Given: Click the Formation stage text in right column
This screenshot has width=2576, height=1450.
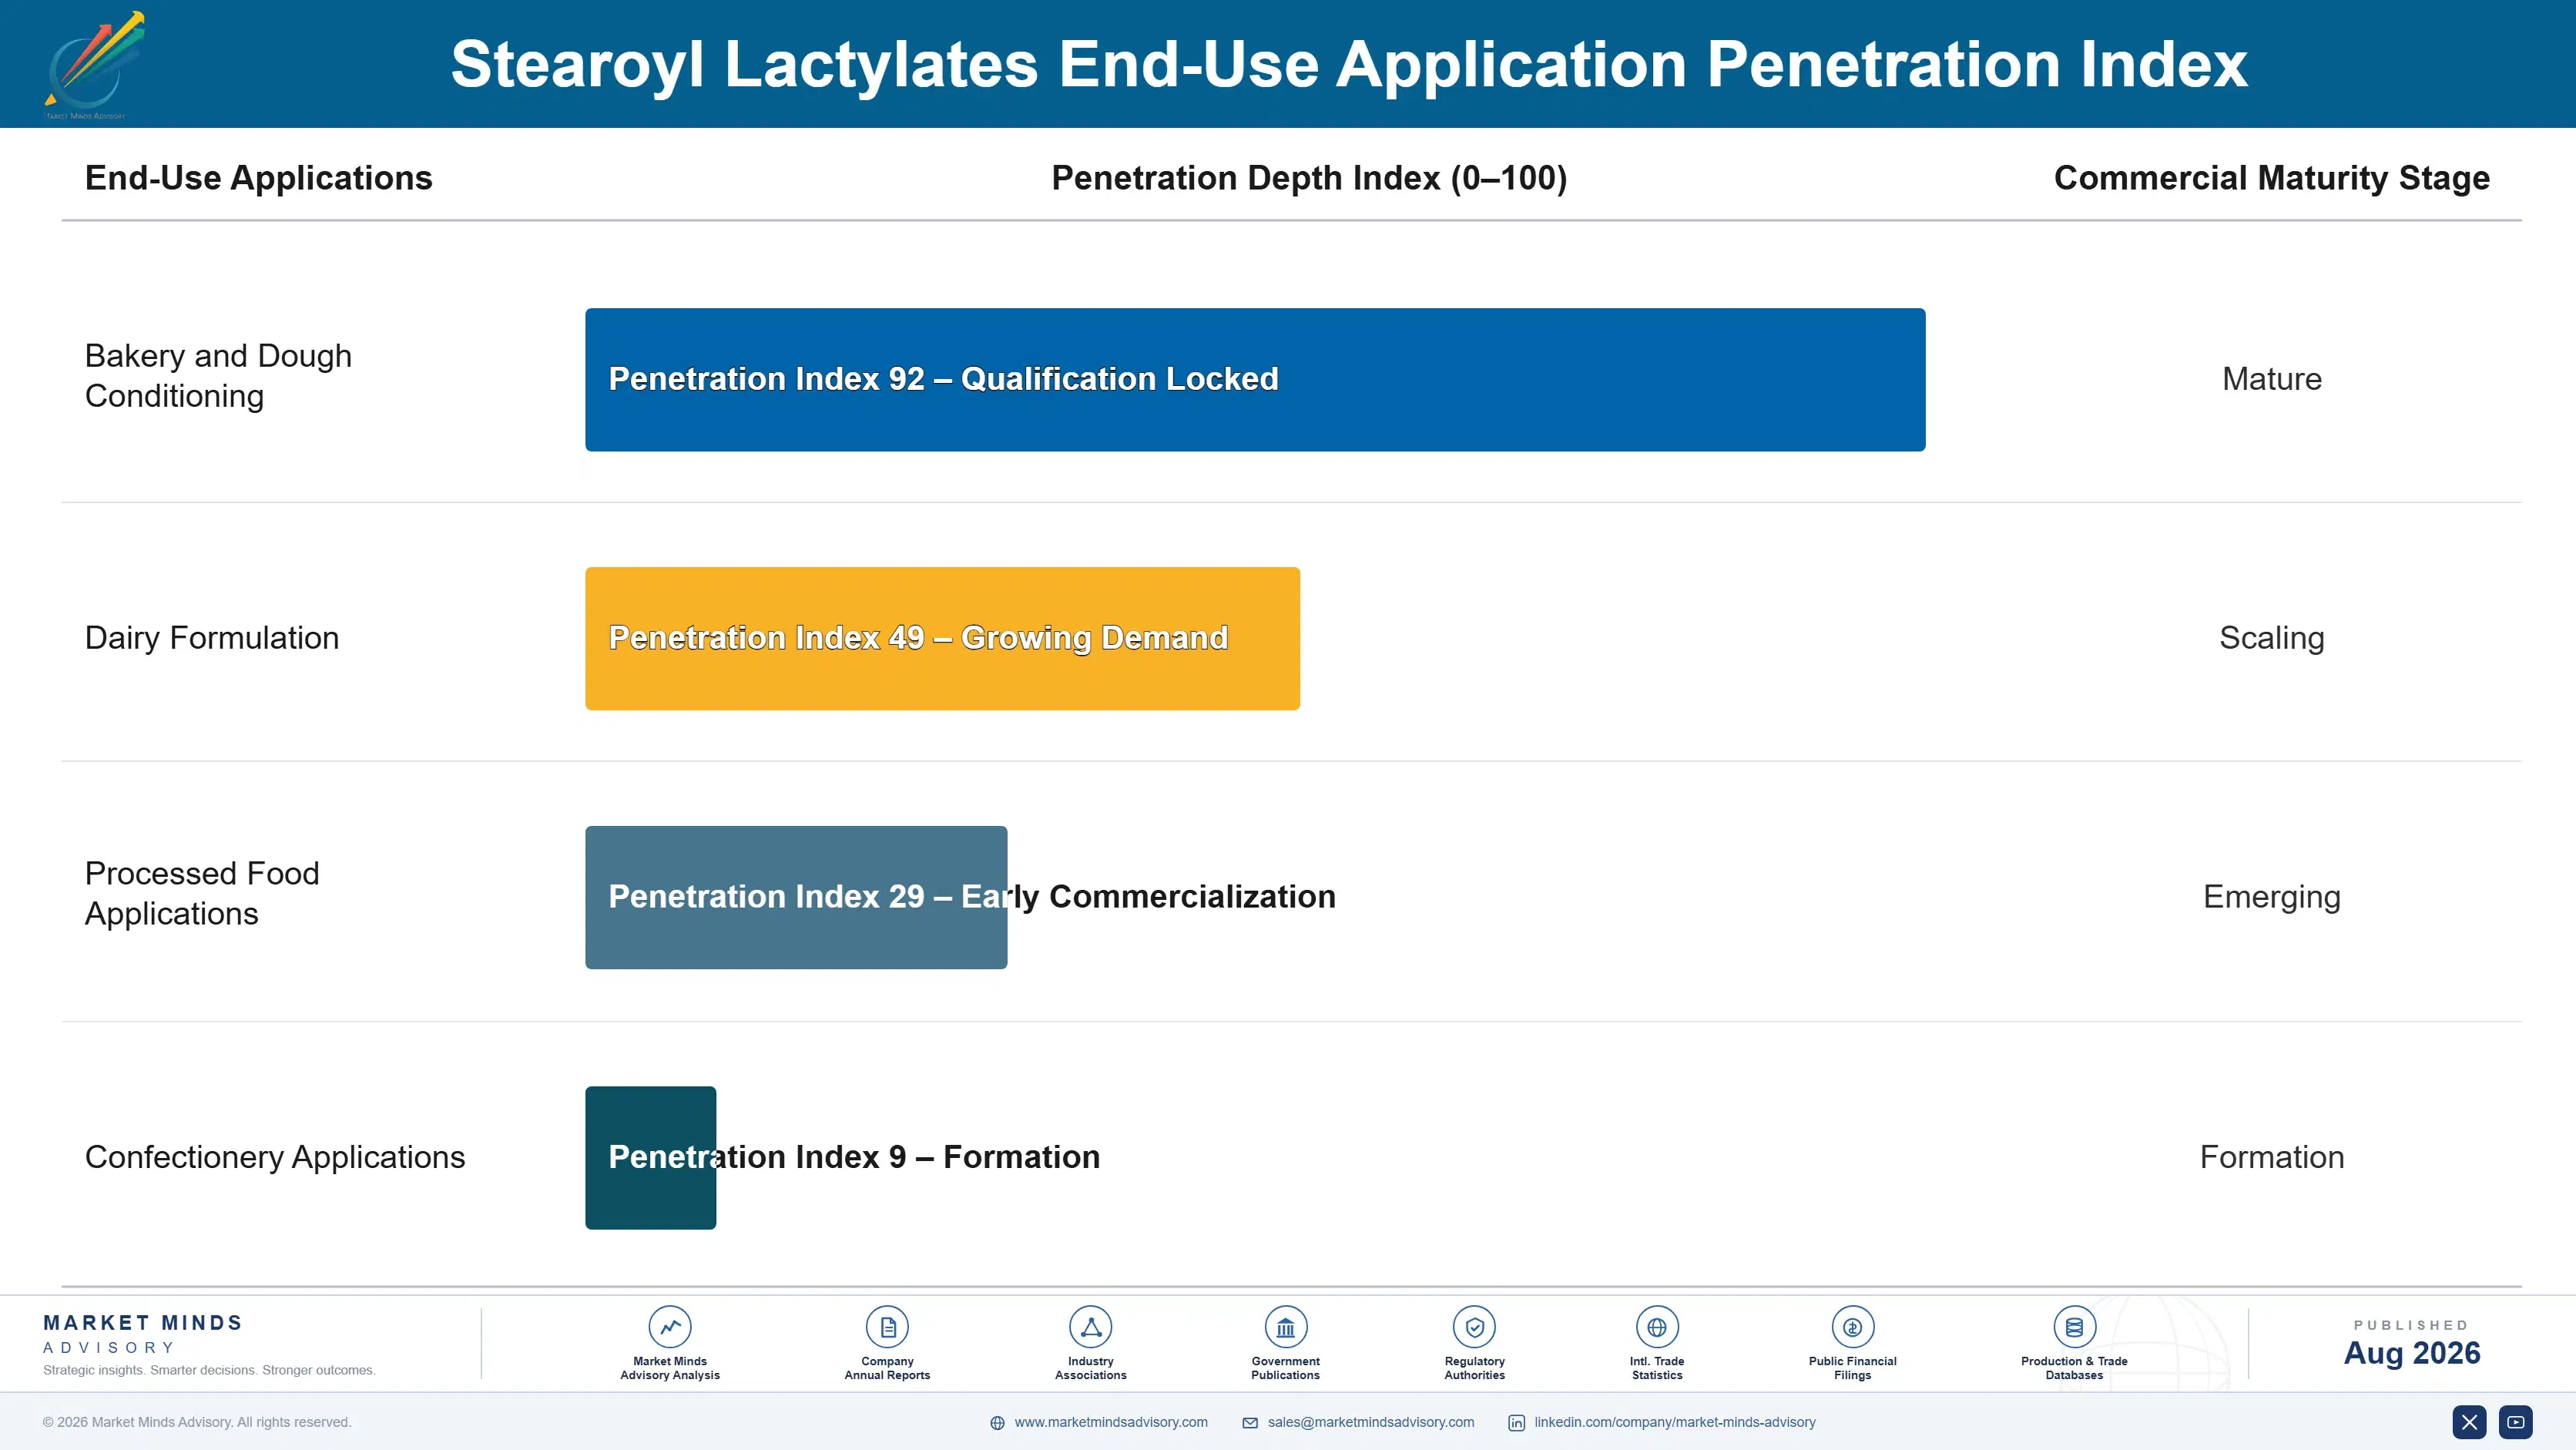Looking at the screenshot, I should click(x=2272, y=1157).
